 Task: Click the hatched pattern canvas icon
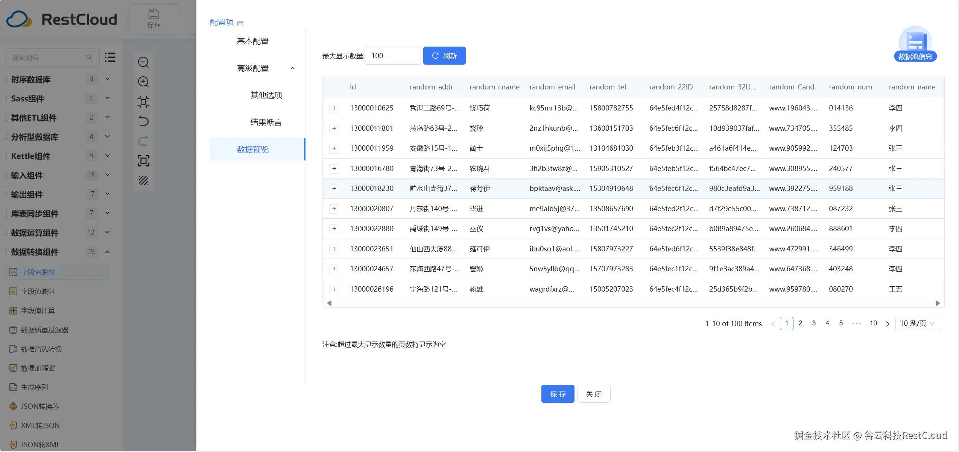pos(143,181)
